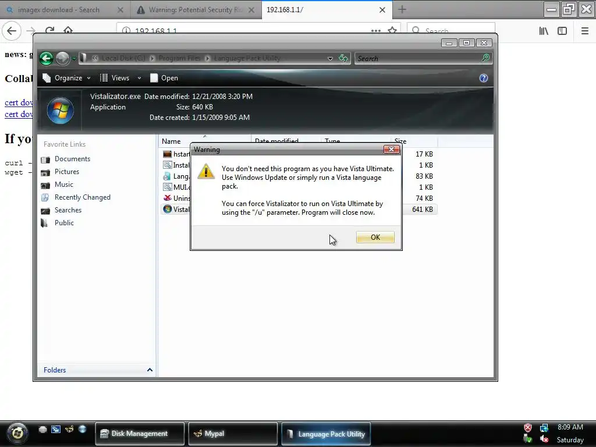Screen dimensions: 596x447
Task: Select the Vistal file icon
Action: (167, 209)
